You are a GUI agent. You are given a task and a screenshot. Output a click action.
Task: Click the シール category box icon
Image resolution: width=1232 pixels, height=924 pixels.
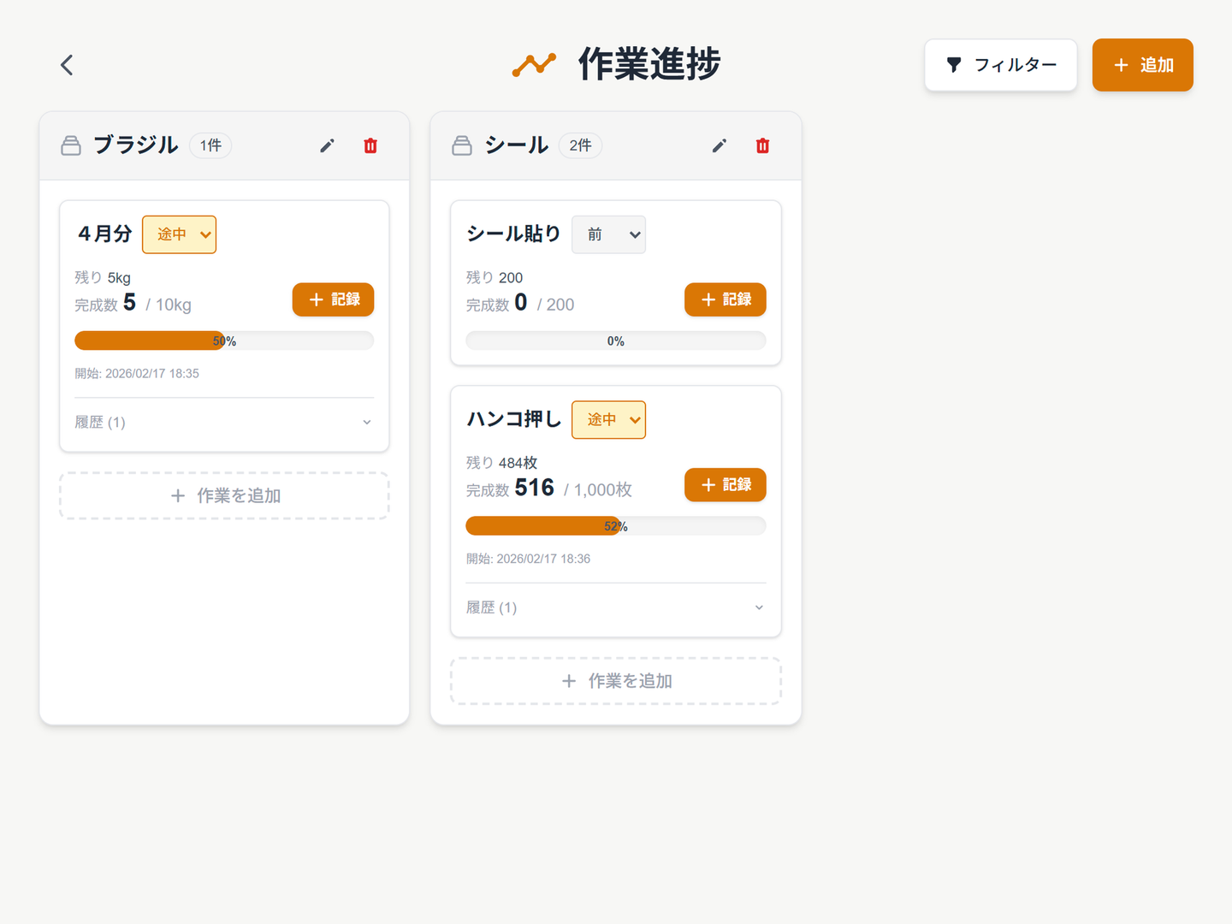pos(462,145)
